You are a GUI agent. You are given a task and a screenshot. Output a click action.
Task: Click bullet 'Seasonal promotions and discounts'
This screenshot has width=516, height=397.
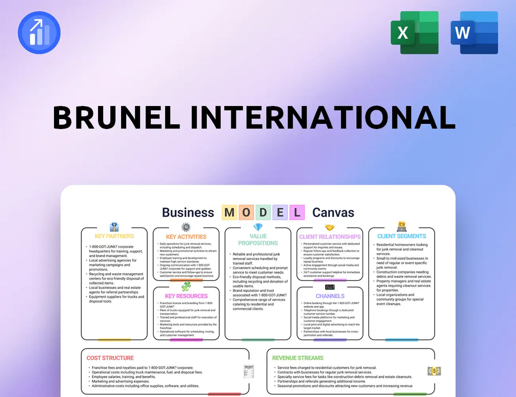point(344,386)
